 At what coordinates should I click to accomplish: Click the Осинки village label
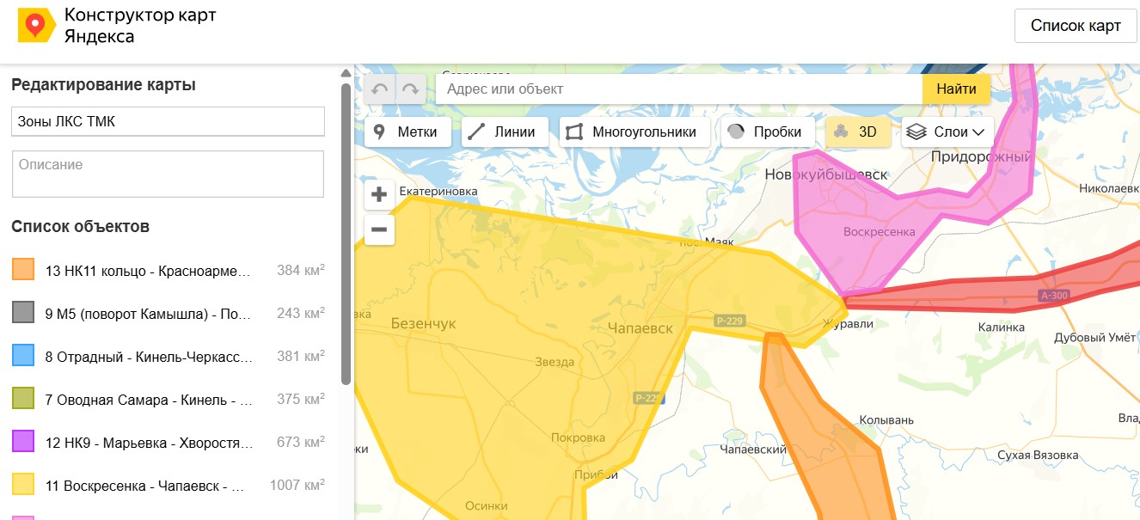pos(486,505)
